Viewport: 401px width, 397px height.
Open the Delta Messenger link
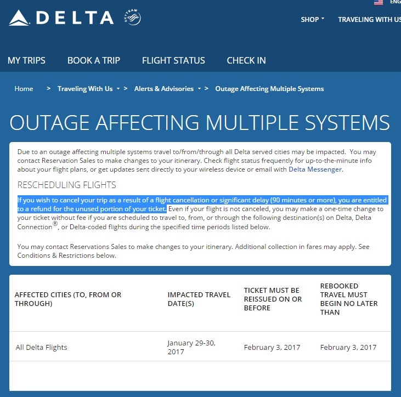point(315,170)
